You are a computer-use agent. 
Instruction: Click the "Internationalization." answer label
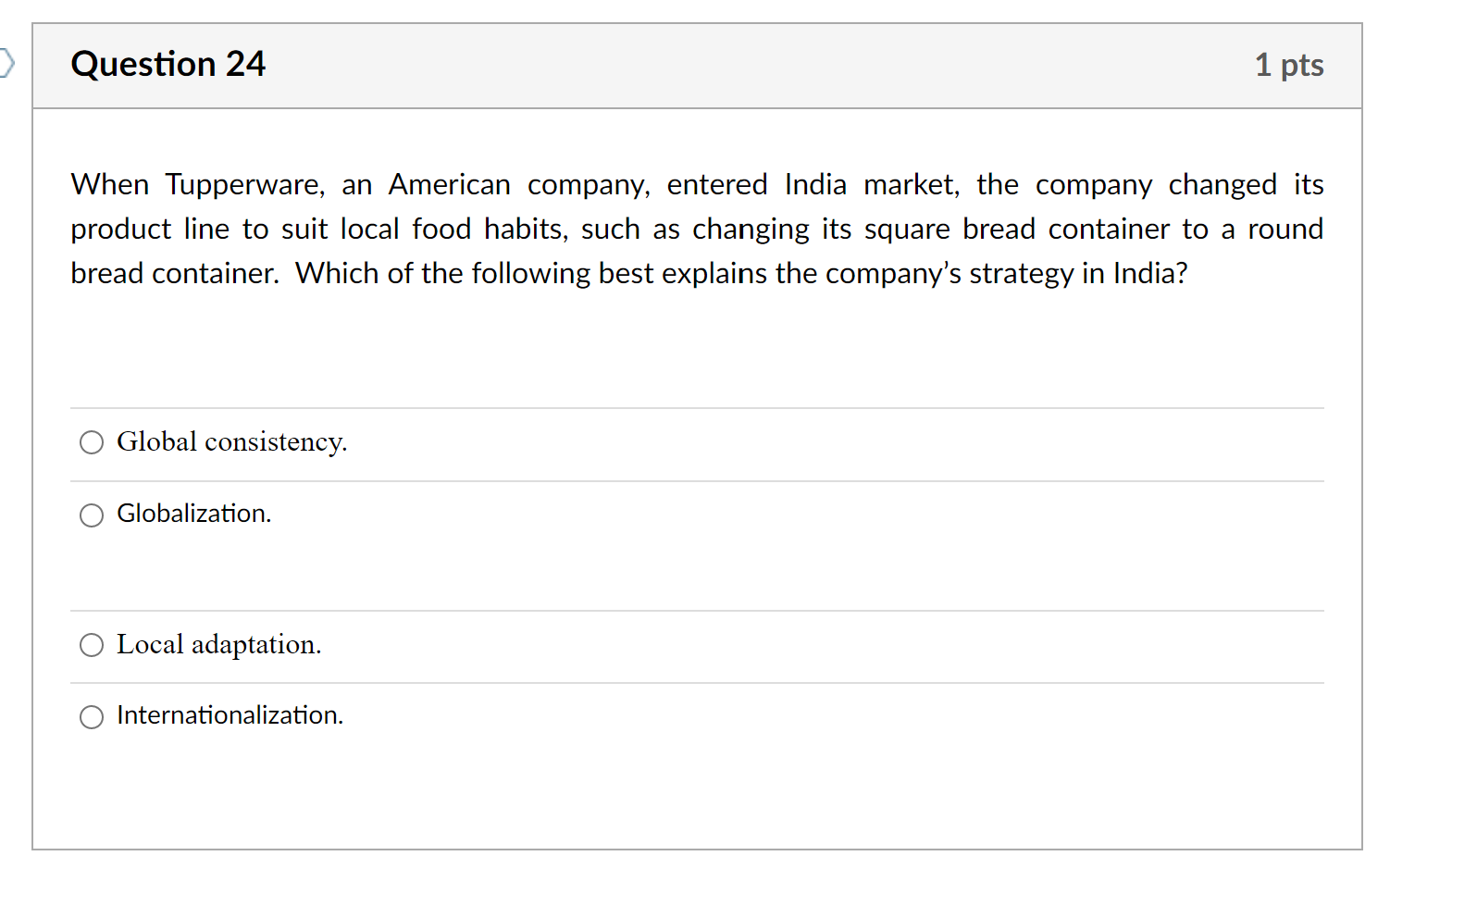pos(230,715)
